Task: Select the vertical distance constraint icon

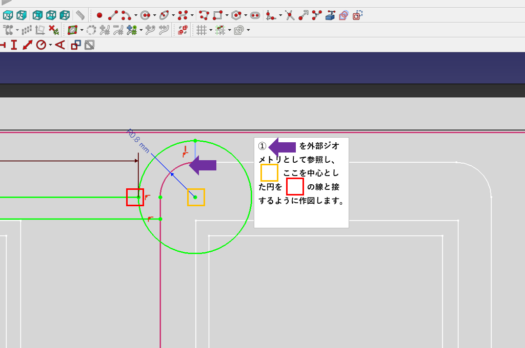Action: (14, 45)
